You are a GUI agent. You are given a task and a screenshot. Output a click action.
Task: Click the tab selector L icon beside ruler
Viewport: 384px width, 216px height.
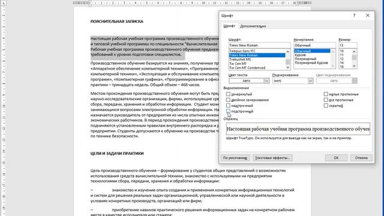pyautogui.click(x=4, y=3)
